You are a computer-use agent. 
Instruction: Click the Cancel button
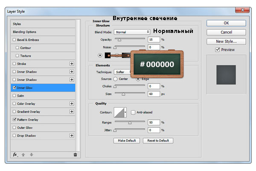(x=226, y=32)
